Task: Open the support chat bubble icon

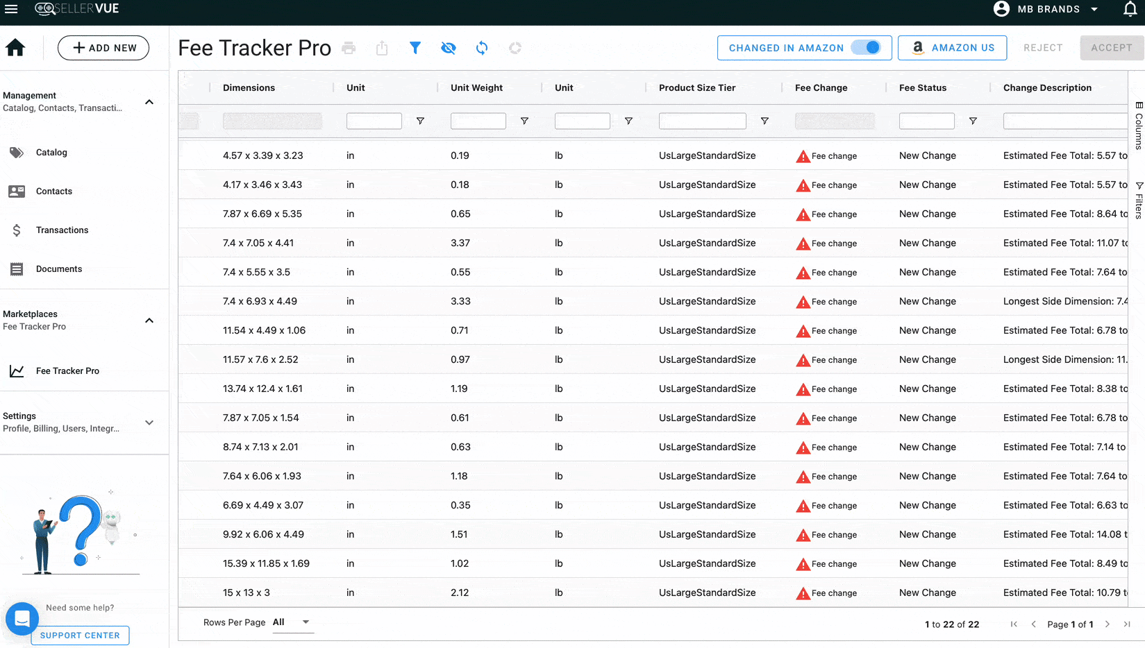Action: pos(22,619)
